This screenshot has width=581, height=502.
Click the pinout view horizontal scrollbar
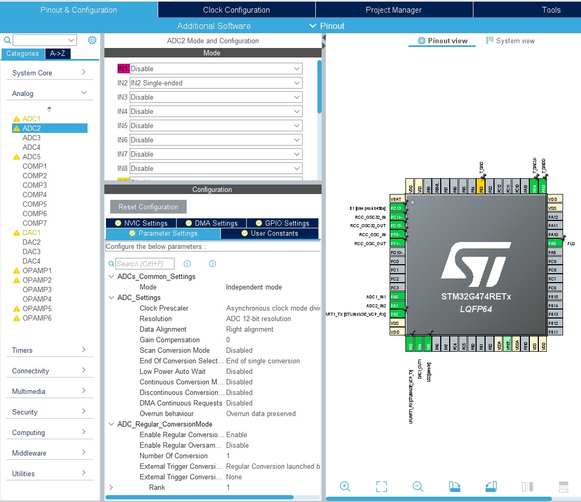(x=439, y=499)
